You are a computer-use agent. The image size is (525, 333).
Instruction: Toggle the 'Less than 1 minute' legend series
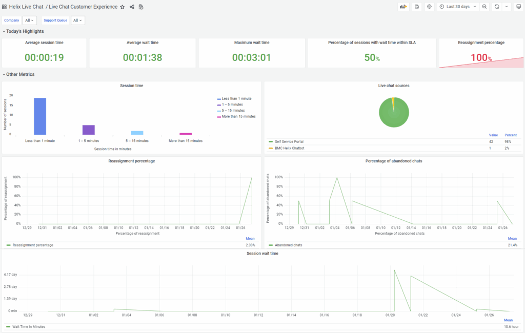(236, 98)
